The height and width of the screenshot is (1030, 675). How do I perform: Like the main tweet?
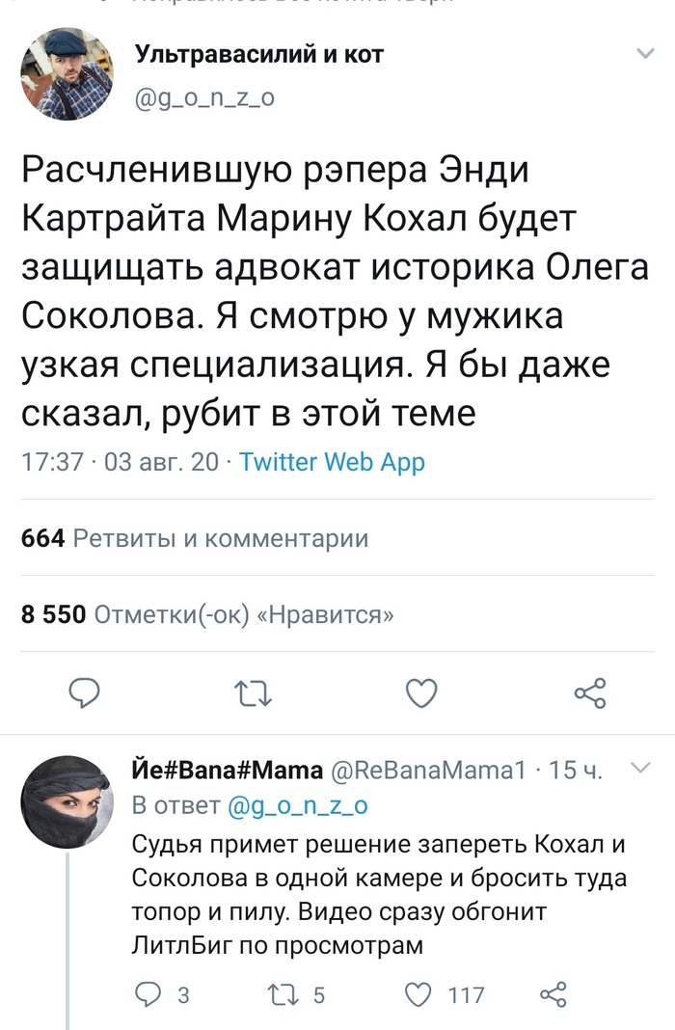(421, 692)
